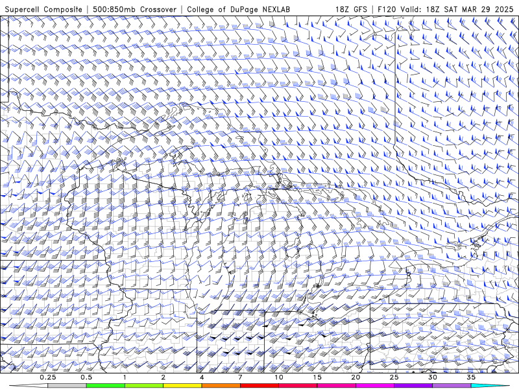The image size is (519, 389).
Task: Select the gray color bar segment after 0.25
Action: (67, 386)
